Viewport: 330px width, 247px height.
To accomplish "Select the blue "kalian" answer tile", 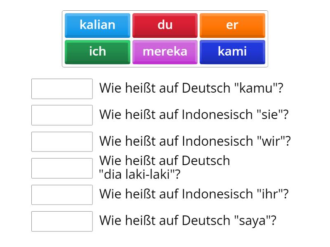I will pyautogui.click(x=97, y=25).
